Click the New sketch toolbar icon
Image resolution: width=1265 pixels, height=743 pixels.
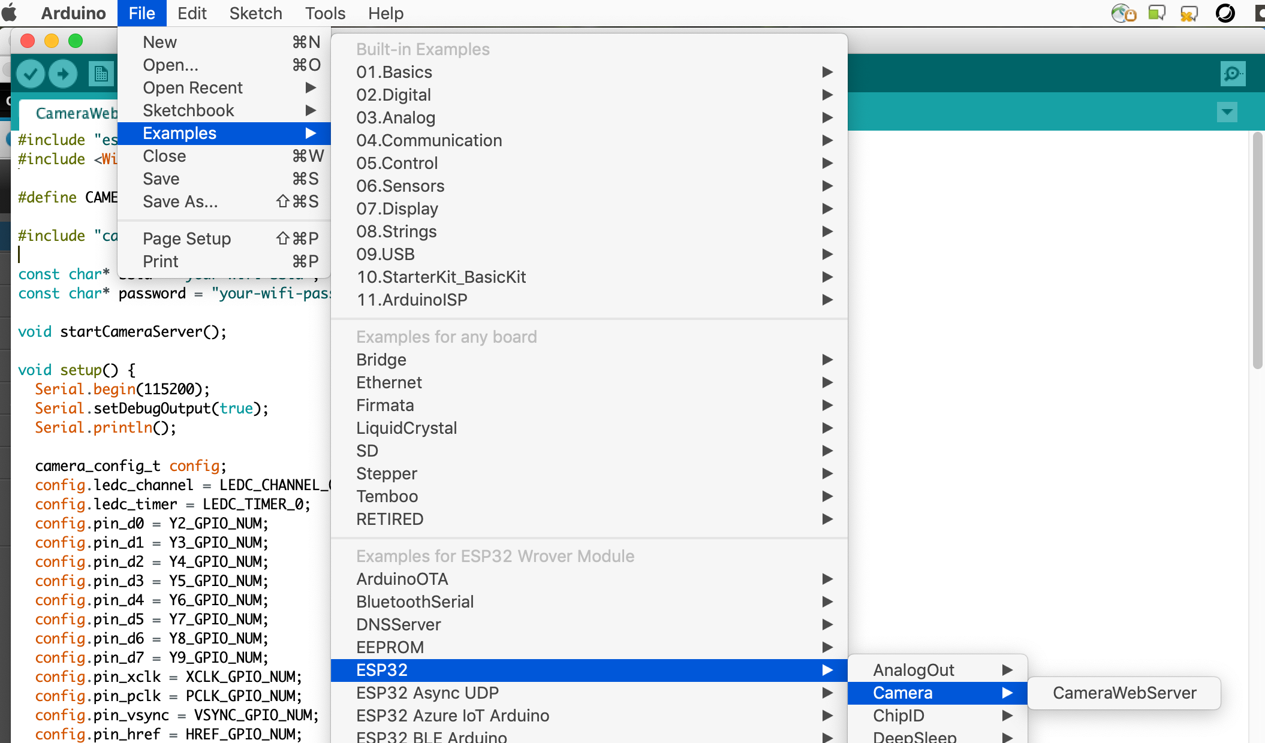click(101, 74)
